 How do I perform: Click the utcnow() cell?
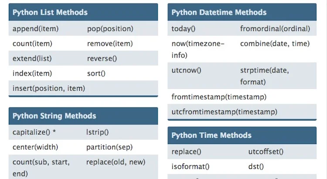pyautogui.click(x=186, y=70)
